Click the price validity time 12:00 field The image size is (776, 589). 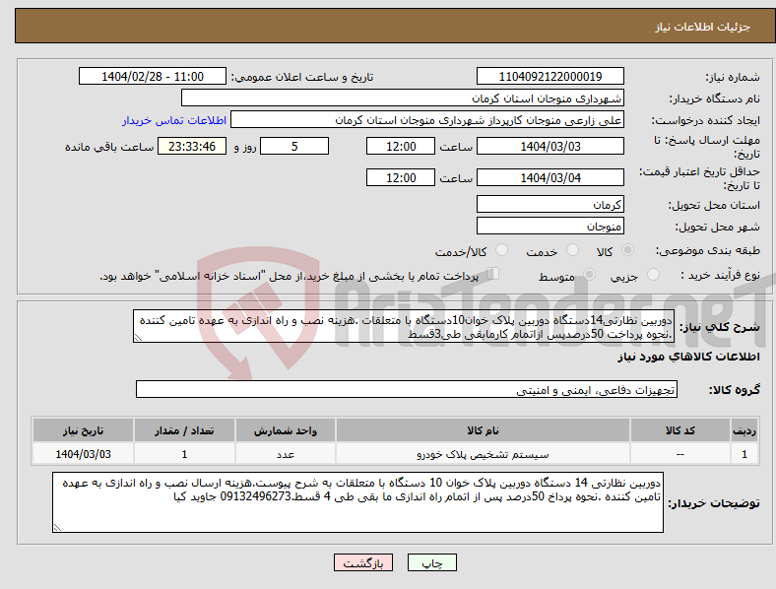(401, 177)
